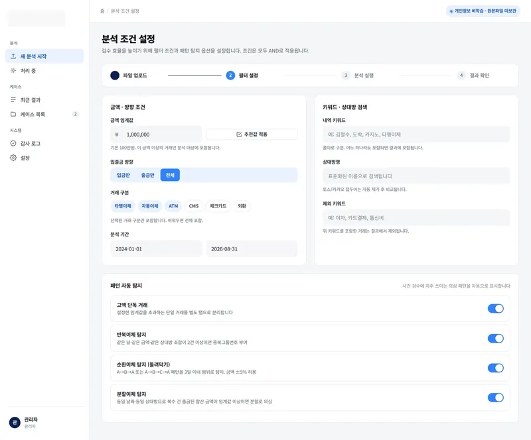Select 전체 direction option

(170, 175)
